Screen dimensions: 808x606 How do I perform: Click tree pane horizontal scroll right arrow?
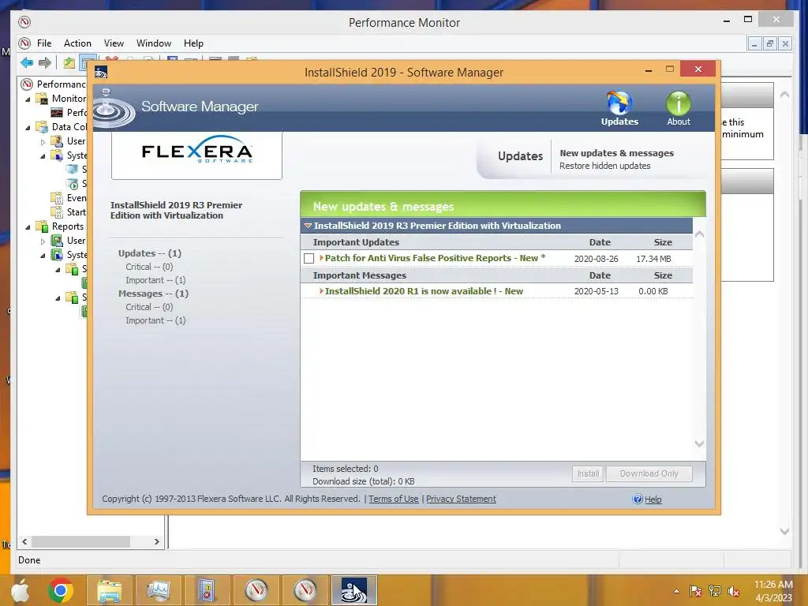pyautogui.click(x=157, y=541)
